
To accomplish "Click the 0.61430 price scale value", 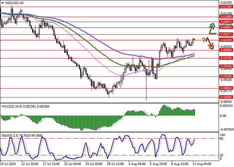I will click(x=226, y=3).
